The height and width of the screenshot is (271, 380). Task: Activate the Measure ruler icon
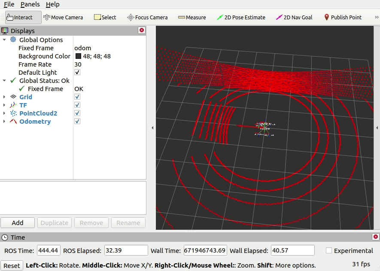pyautogui.click(x=182, y=17)
